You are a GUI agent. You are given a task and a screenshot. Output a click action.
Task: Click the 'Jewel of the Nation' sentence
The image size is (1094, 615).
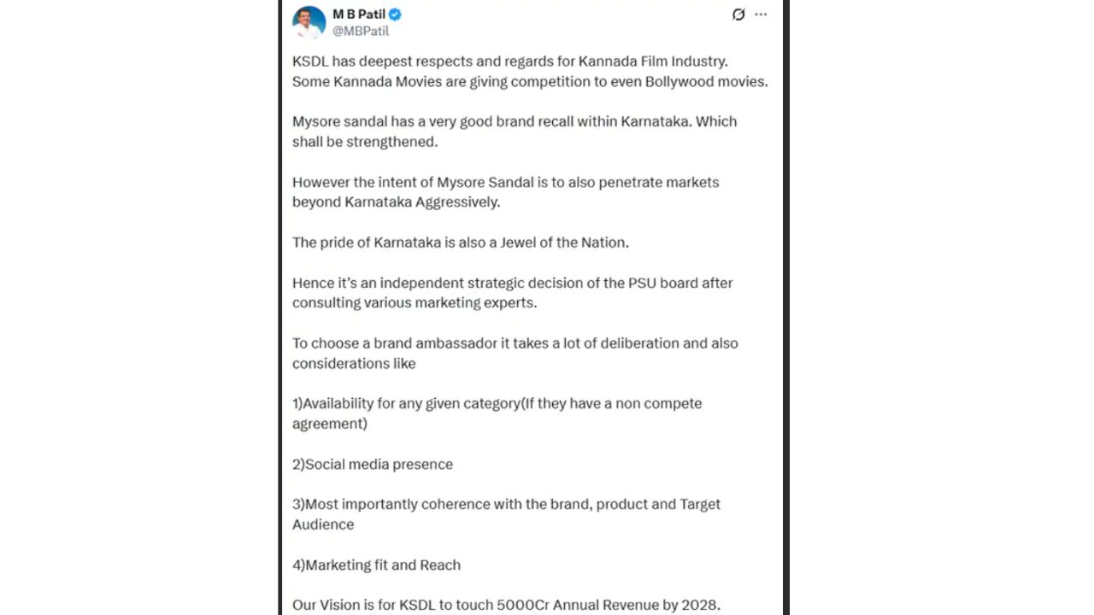(x=460, y=243)
